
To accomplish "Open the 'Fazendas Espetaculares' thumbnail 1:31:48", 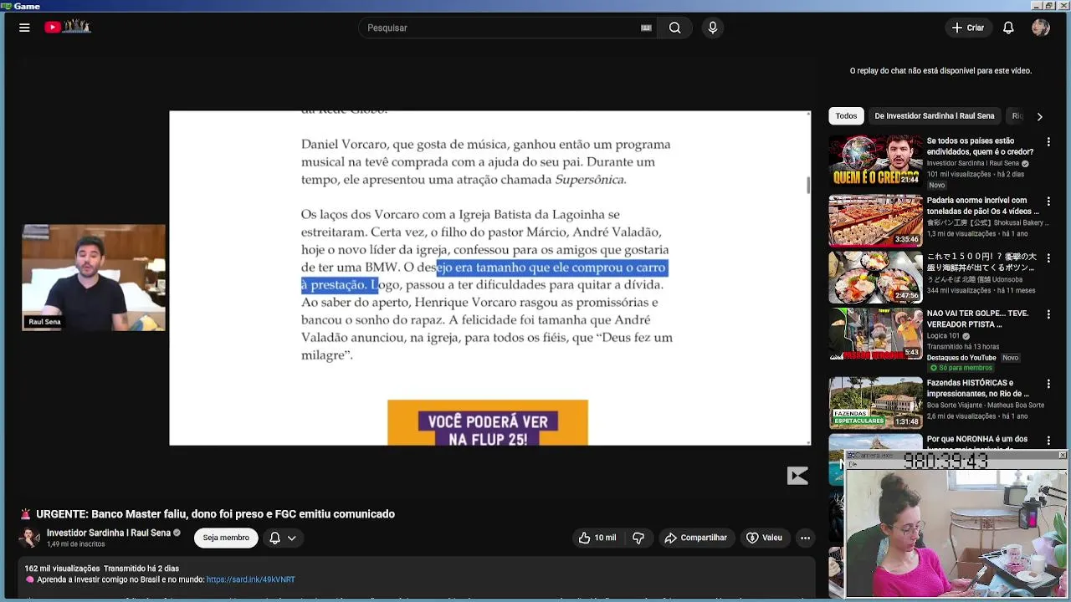I will 875,402.
